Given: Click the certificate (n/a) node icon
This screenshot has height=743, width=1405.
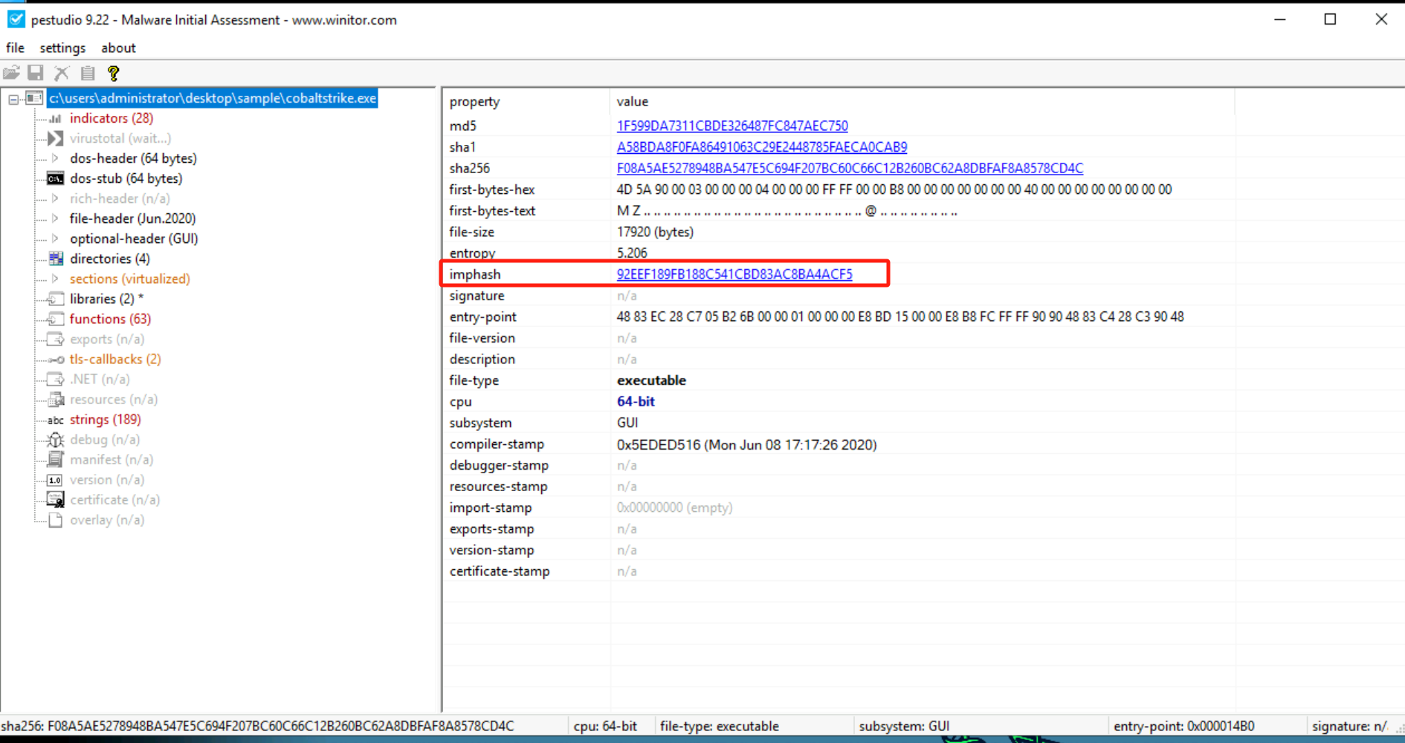Looking at the screenshot, I should 56,500.
